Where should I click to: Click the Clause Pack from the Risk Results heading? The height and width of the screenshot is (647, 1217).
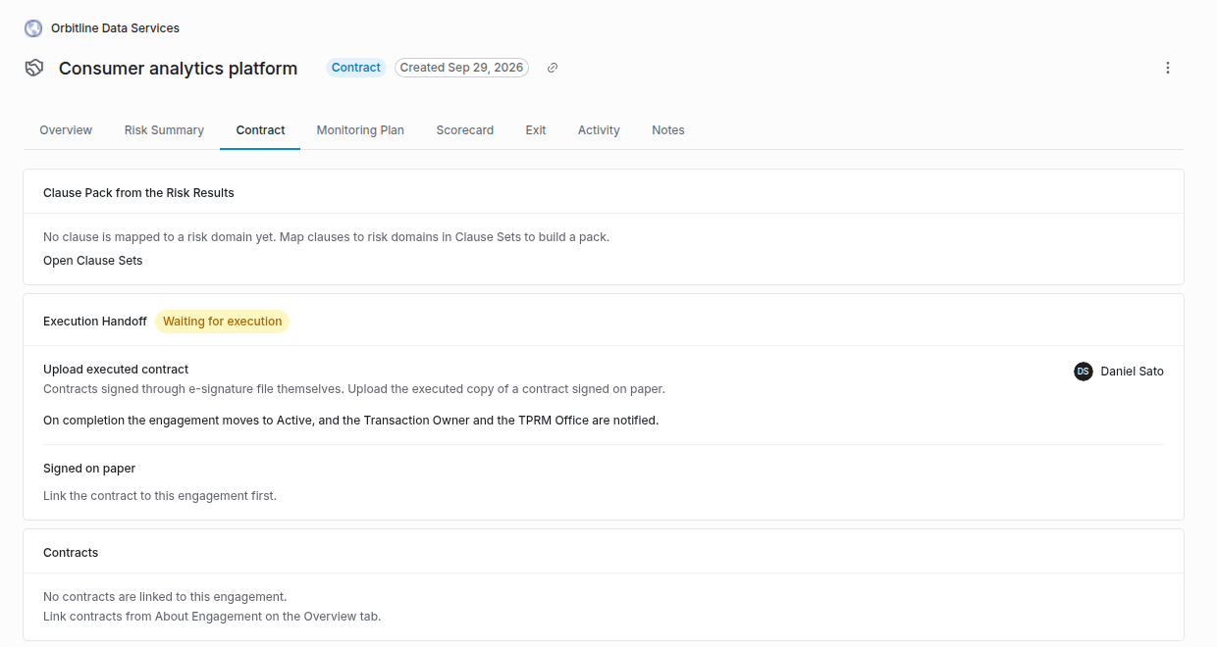(x=138, y=193)
